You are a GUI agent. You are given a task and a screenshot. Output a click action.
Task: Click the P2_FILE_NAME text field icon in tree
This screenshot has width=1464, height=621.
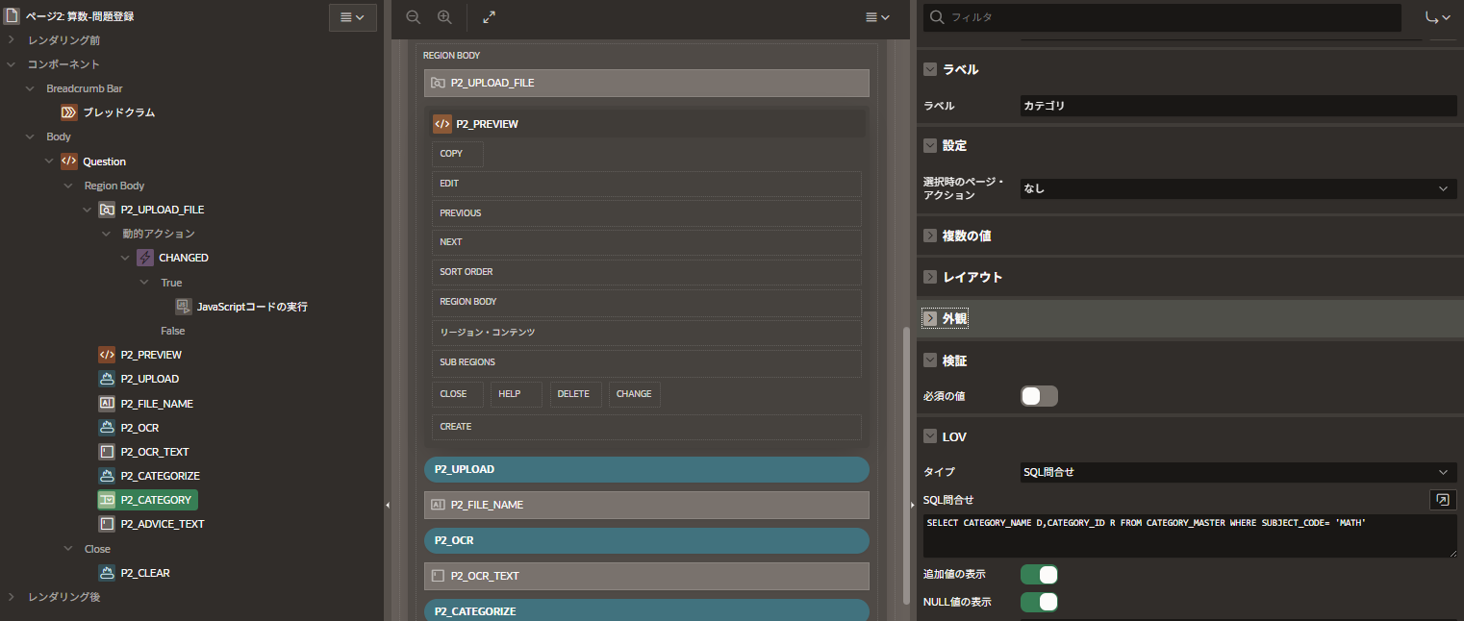tap(107, 404)
